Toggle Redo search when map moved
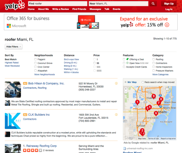 (143, 82)
